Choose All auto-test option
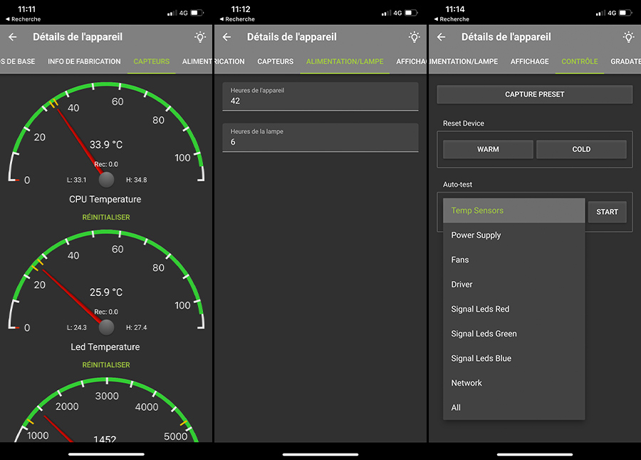The image size is (641, 460). pos(514,408)
